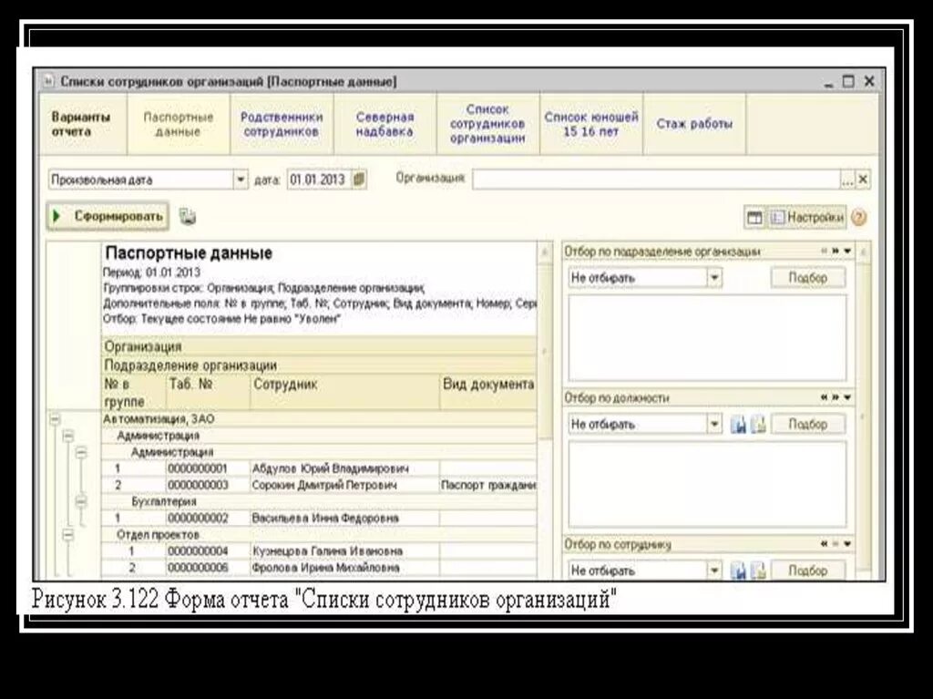Click first list icon in Отбор по должности
This screenshot has width=933, height=699.
(x=738, y=425)
